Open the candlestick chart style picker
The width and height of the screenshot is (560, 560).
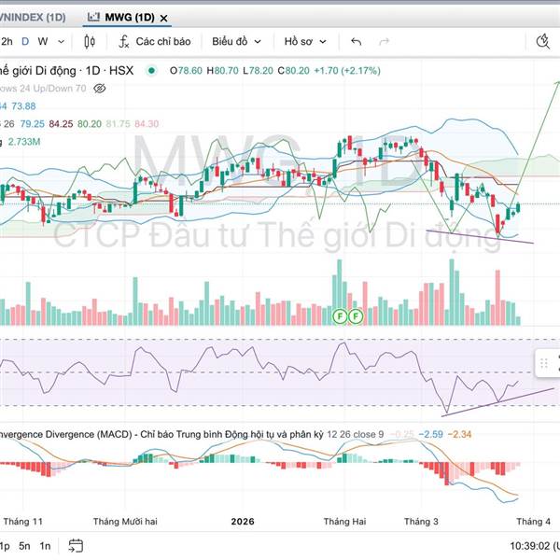click(90, 42)
